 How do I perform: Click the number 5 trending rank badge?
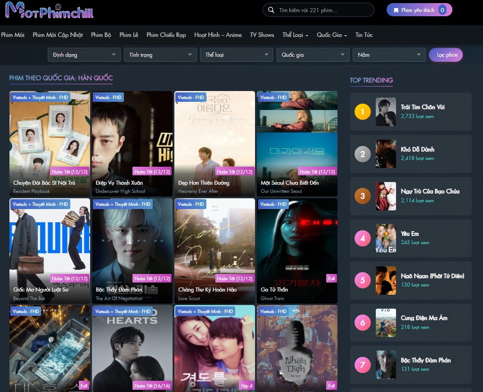coord(363,280)
